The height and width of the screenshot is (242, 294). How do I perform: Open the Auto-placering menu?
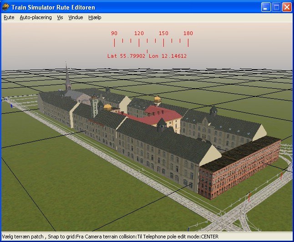click(x=35, y=17)
